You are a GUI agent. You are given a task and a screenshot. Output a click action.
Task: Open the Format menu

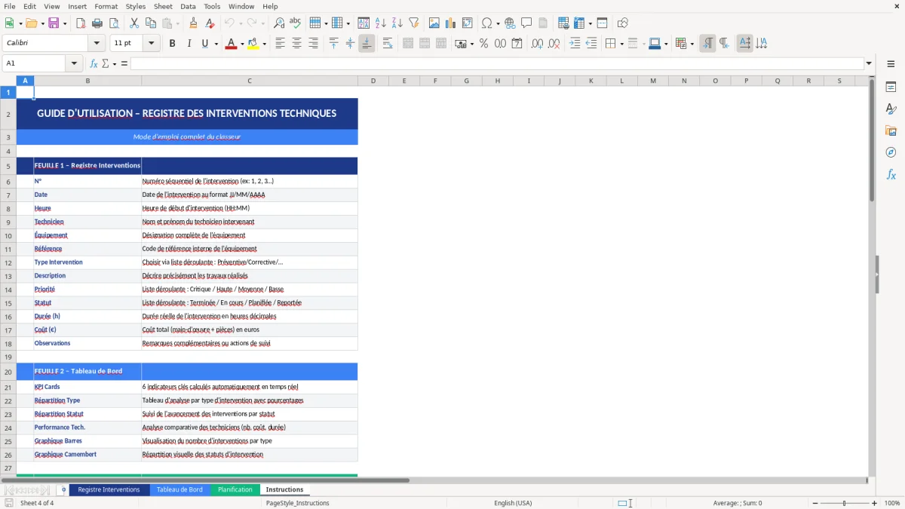(x=106, y=6)
